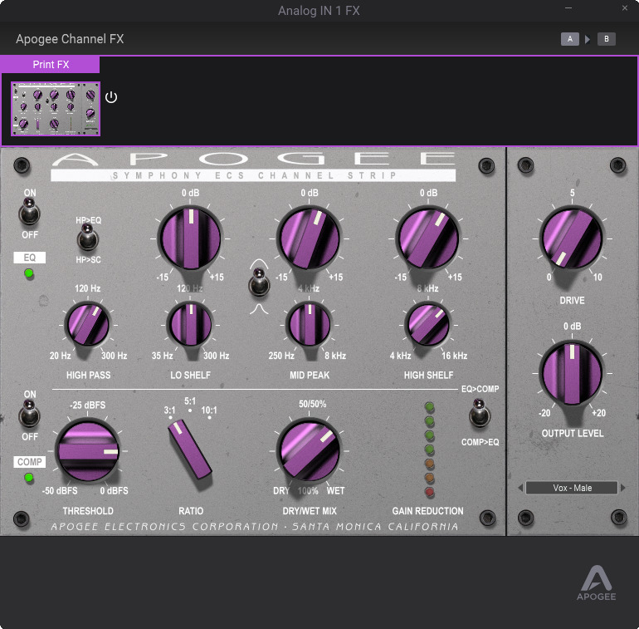Click the Print FX power icon
The height and width of the screenshot is (629, 639).
[111, 97]
